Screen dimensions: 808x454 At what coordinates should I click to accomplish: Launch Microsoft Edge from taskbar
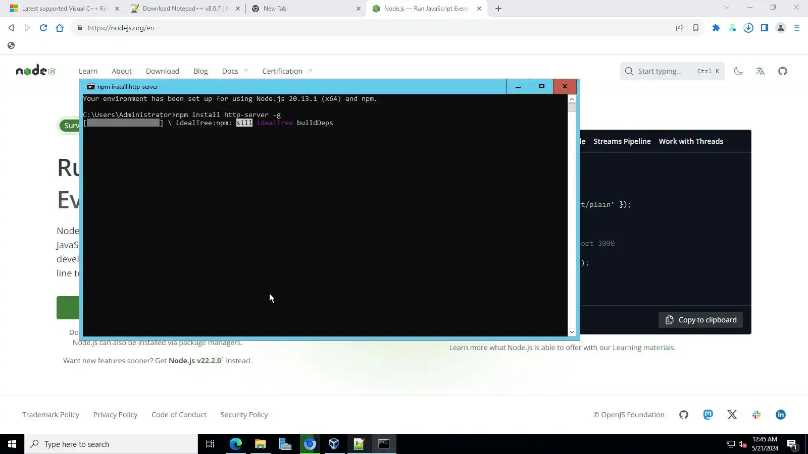click(x=236, y=444)
